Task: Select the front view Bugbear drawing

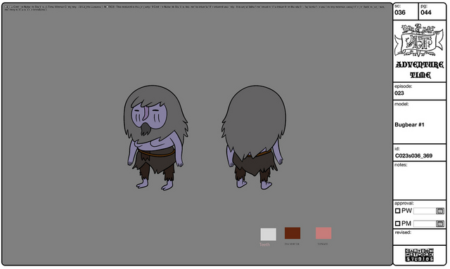Action: point(155,138)
